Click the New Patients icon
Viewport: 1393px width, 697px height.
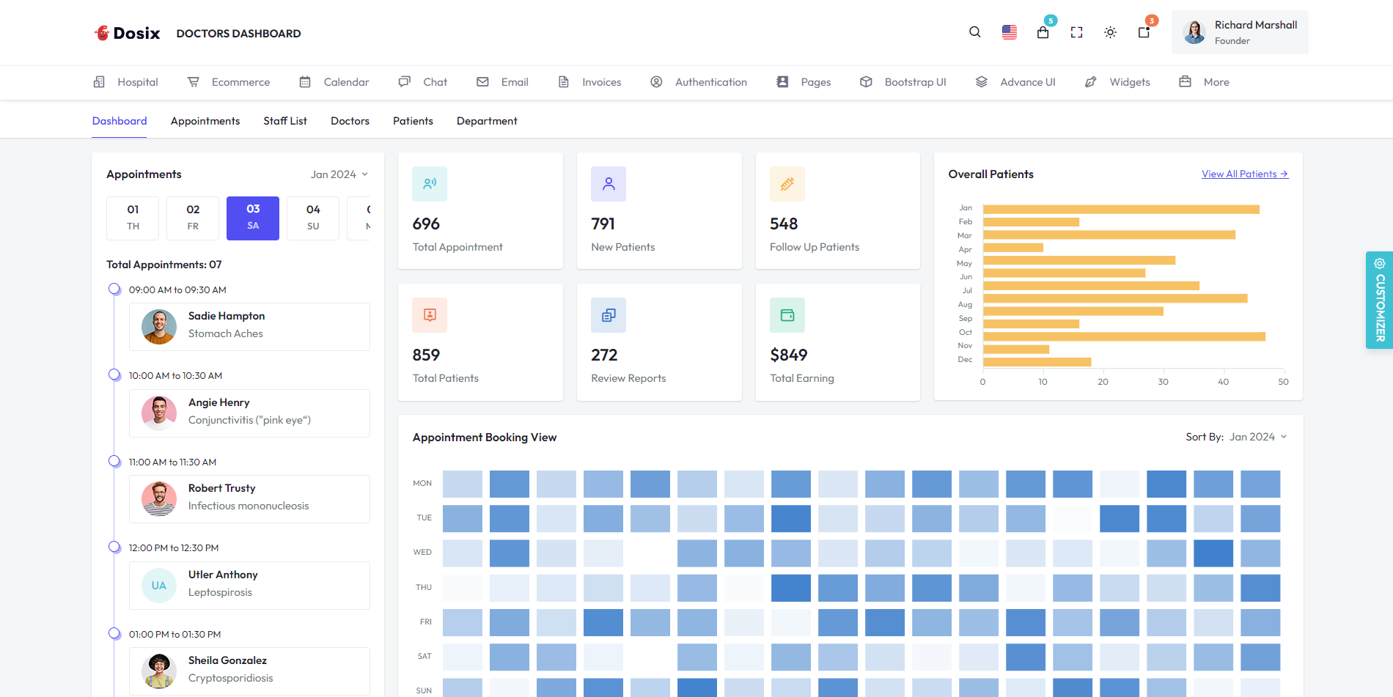click(x=609, y=184)
